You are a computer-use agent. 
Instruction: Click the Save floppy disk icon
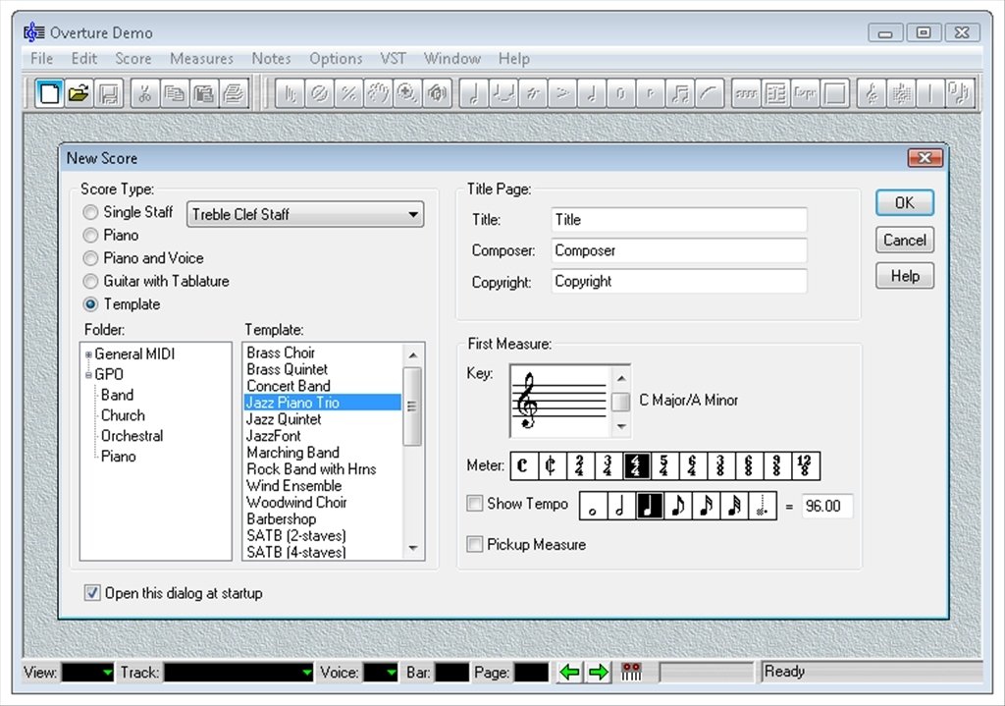[108, 93]
